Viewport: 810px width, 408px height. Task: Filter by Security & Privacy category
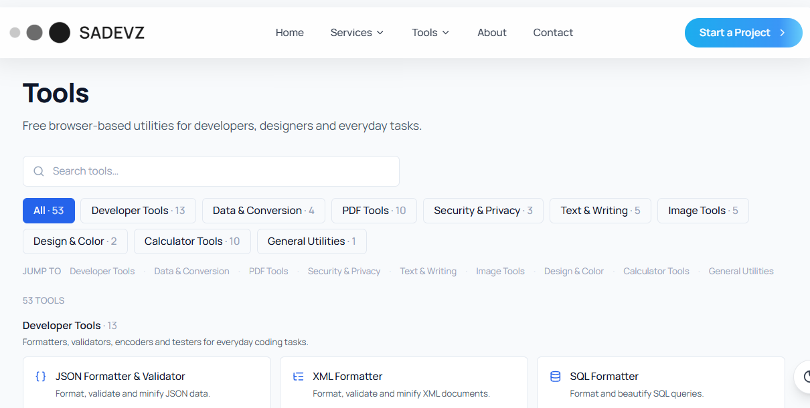(x=483, y=211)
